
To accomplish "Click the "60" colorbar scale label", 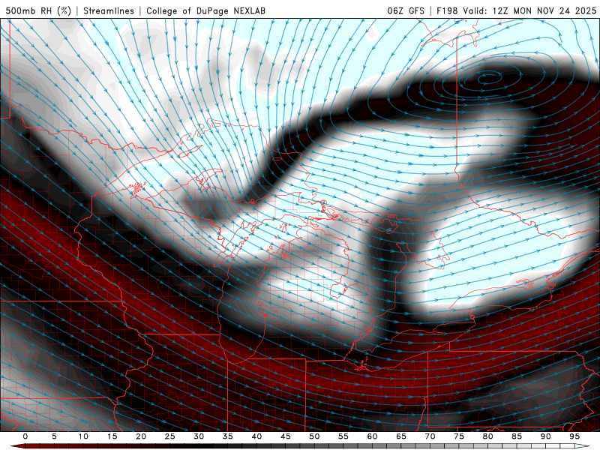I will (372, 436).
